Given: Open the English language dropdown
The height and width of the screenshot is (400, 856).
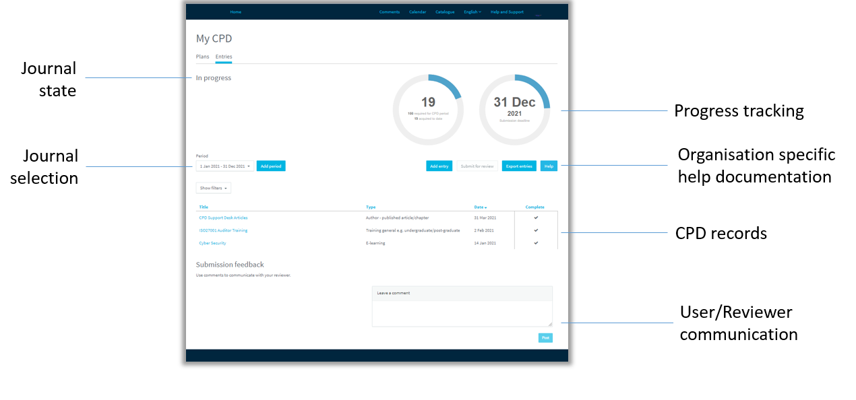Looking at the screenshot, I should pyautogui.click(x=472, y=11).
